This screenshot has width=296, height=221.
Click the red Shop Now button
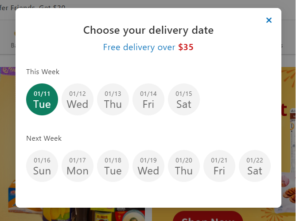pos(208,216)
